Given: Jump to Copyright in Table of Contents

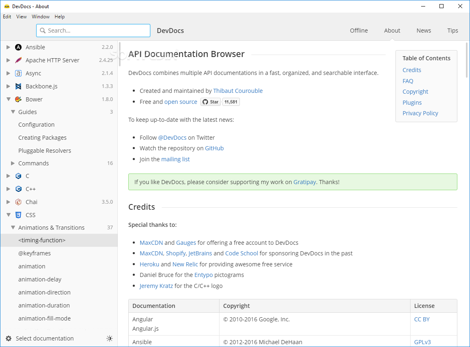Looking at the screenshot, I should tap(415, 92).
